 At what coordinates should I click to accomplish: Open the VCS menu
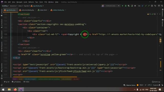click(46, 2)
